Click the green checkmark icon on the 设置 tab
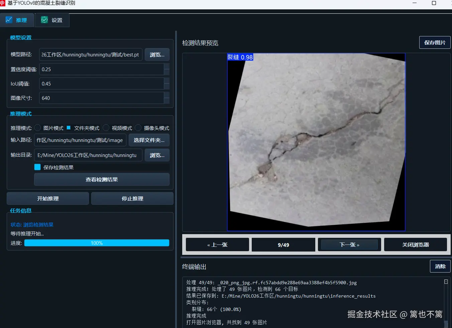Image resolution: width=452 pixels, height=328 pixels. pyautogui.click(x=44, y=20)
